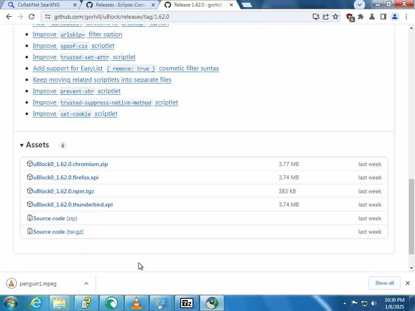Viewport: 415px width, 311px height.
Task: Click the VLC icon for penguin1.mpeg download
Action: coord(11,283)
